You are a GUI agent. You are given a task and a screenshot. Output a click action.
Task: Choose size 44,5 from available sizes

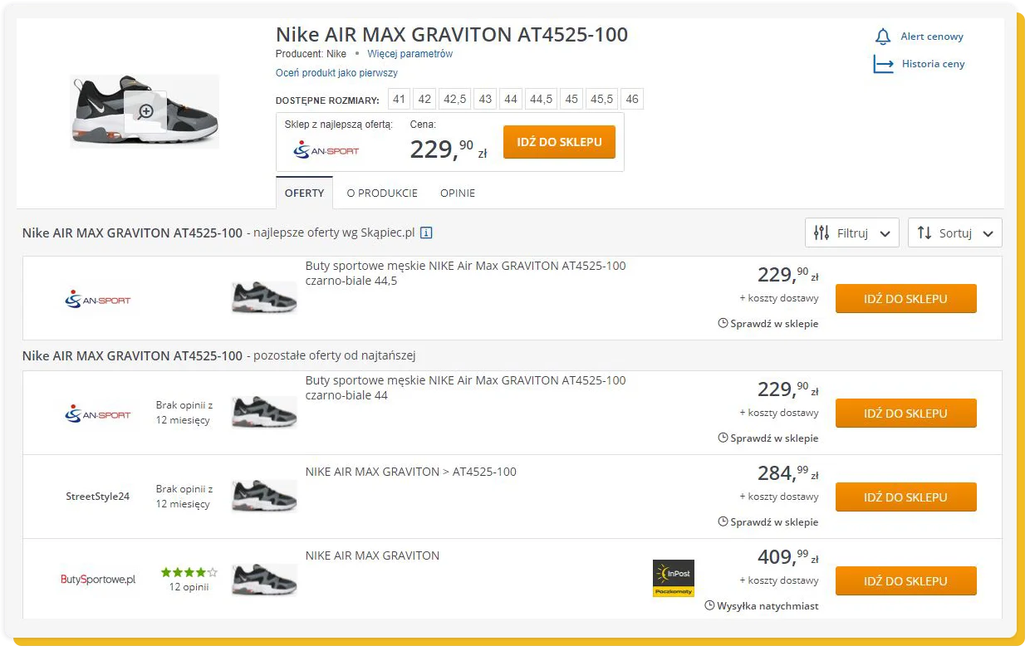coord(541,100)
